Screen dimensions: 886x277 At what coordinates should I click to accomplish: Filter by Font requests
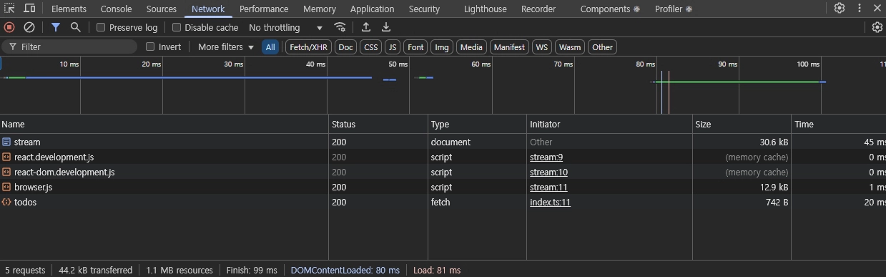click(415, 47)
